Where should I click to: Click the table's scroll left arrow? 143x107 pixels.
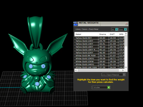tap(76, 70)
